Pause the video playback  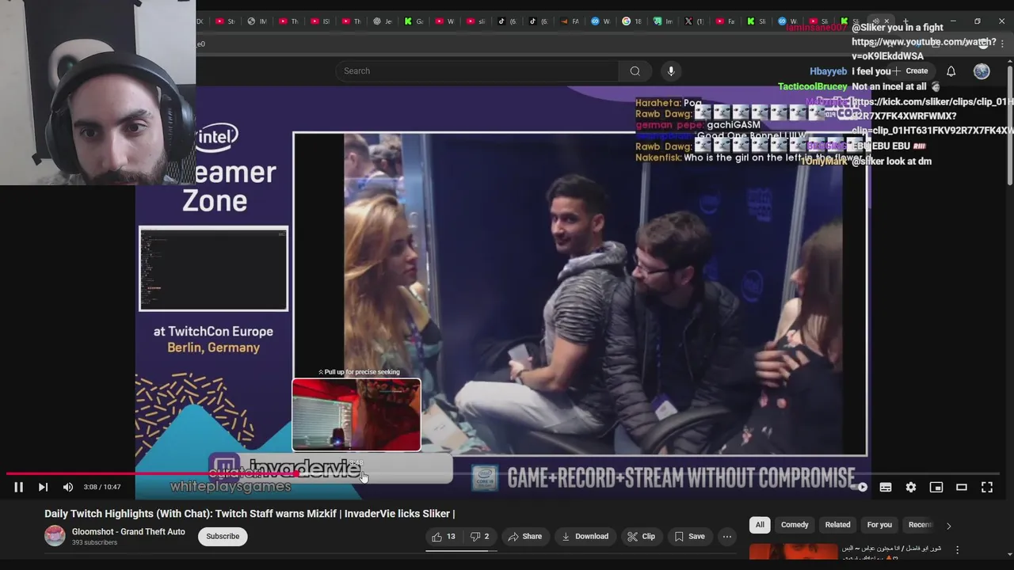[x=18, y=488]
